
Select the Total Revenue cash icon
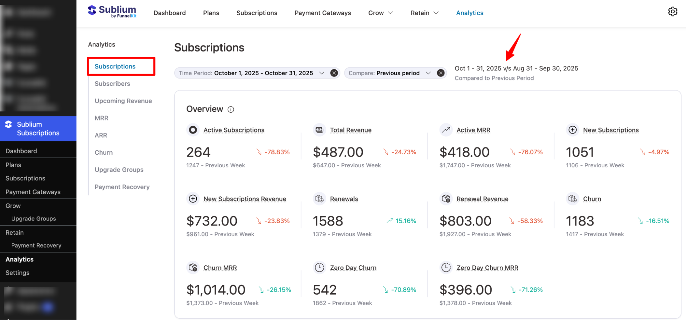tap(319, 130)
